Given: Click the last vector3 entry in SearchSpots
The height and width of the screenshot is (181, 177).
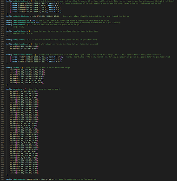Looking at the screenshot, I should point(24,173).
